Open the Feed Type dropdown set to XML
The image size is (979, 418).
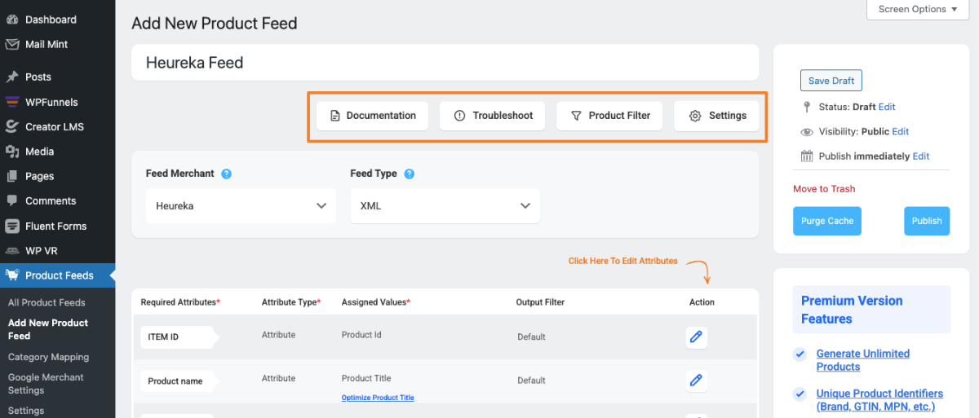pos(445,206)
